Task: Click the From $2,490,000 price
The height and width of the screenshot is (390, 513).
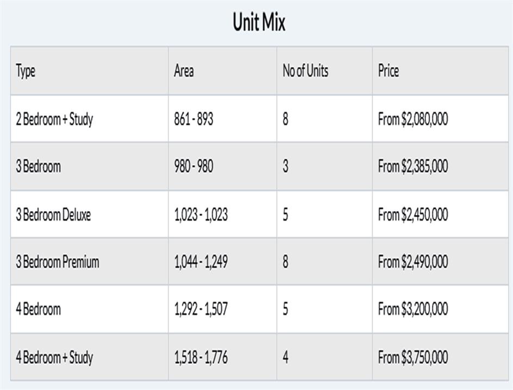Action: (x=413, y=262)
